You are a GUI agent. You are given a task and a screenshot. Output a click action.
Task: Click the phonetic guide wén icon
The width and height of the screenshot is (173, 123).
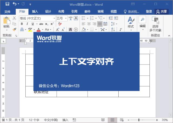pos(71,18)
